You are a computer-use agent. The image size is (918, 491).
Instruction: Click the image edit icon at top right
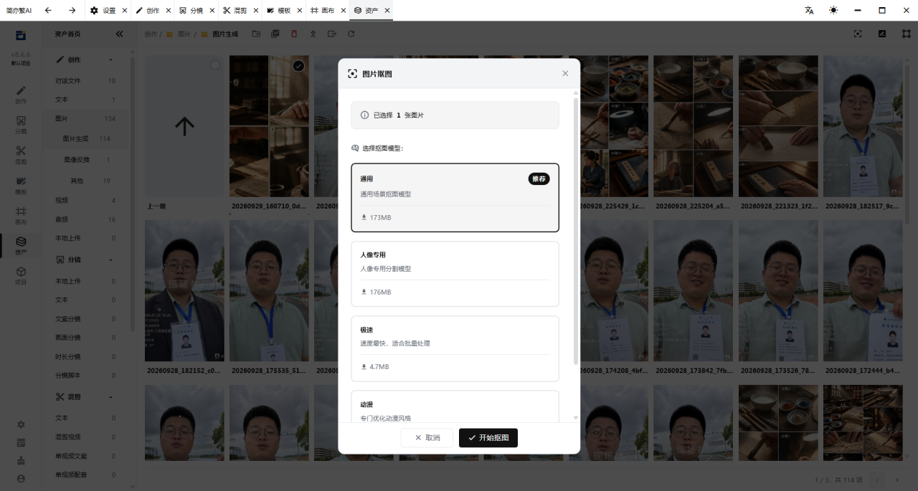point(882,34)
